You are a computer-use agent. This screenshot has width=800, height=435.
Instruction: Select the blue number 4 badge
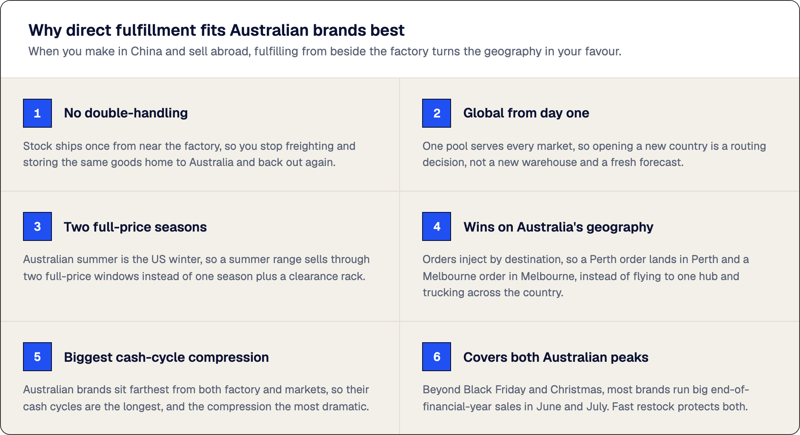(x=437, y=226)
